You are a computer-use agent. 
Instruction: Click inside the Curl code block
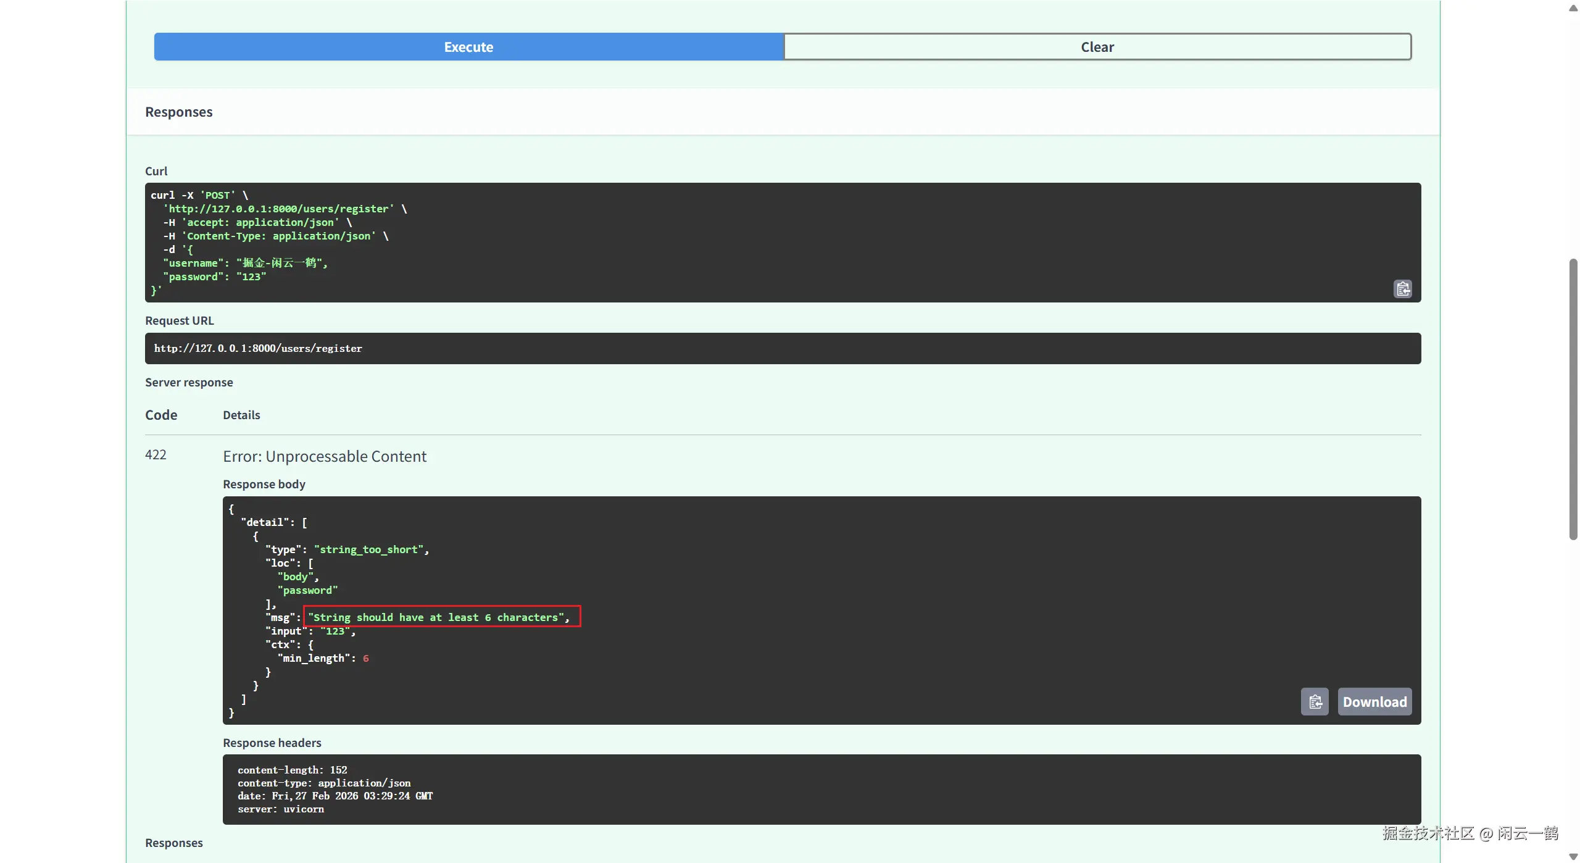[x=782, y=242]
